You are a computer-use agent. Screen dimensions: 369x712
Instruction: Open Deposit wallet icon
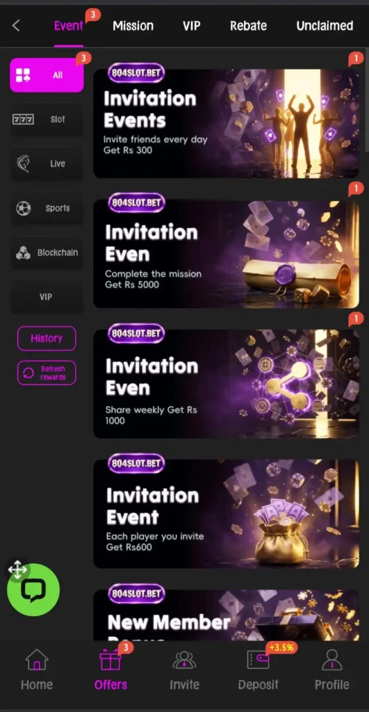point(259,659)
